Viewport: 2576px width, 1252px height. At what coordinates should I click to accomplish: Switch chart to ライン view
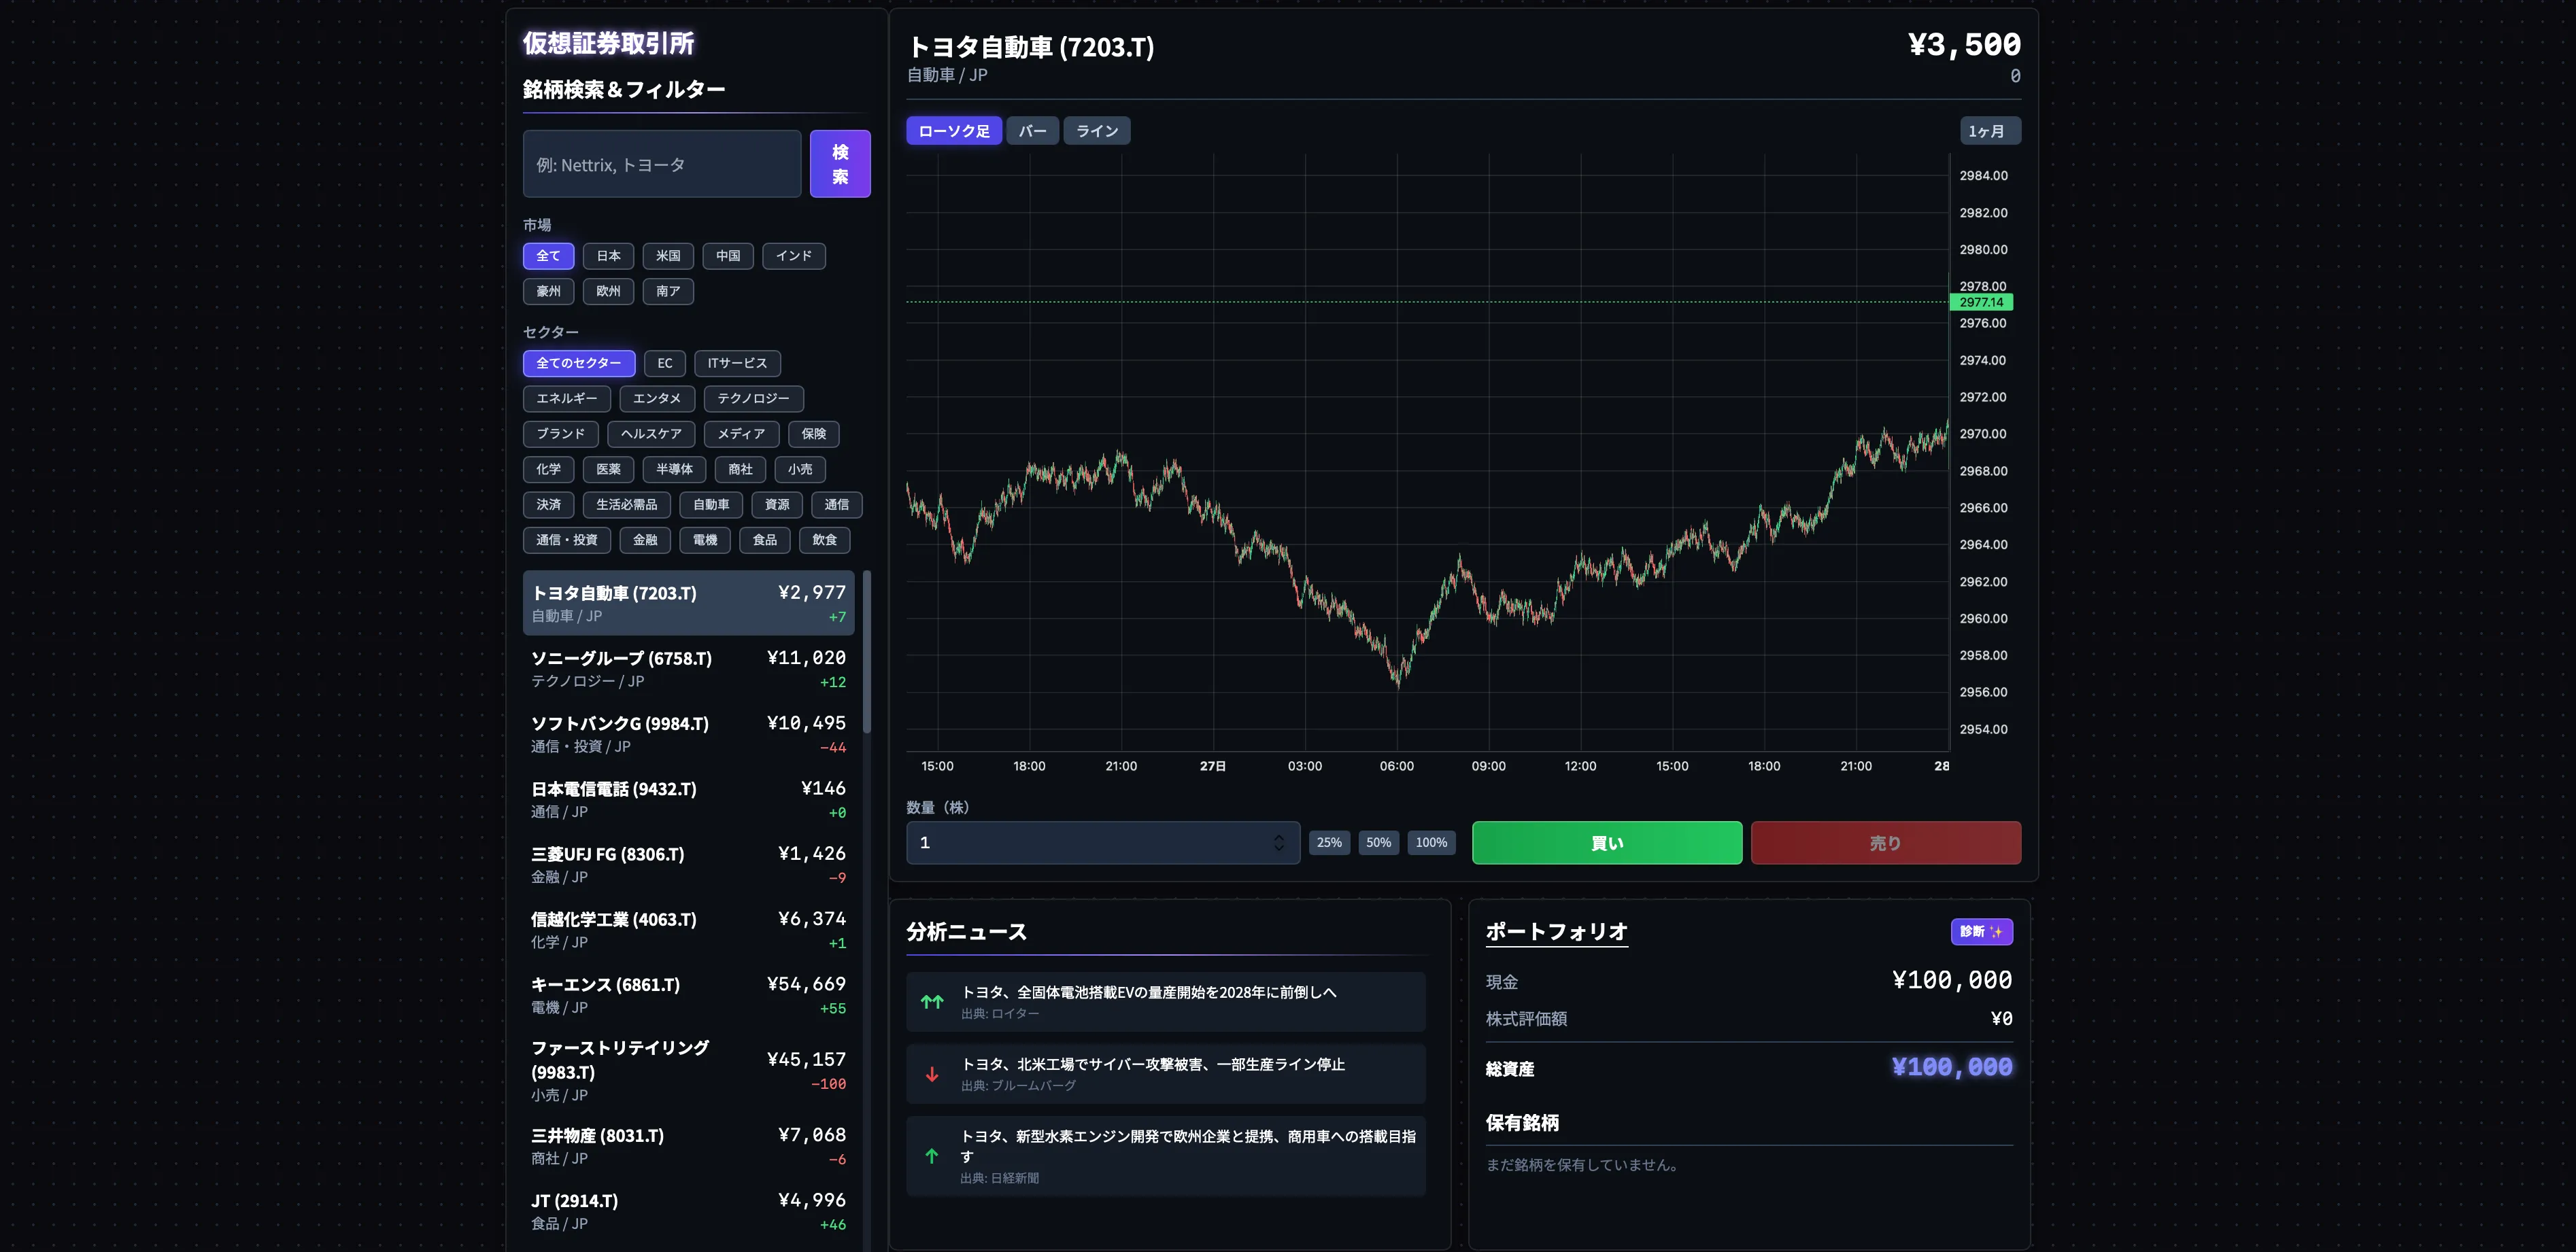click(x=1096, y=131)
